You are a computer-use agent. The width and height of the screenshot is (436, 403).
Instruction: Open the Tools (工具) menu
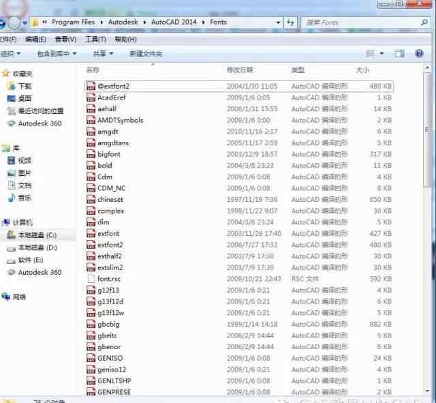click(95, 40)
